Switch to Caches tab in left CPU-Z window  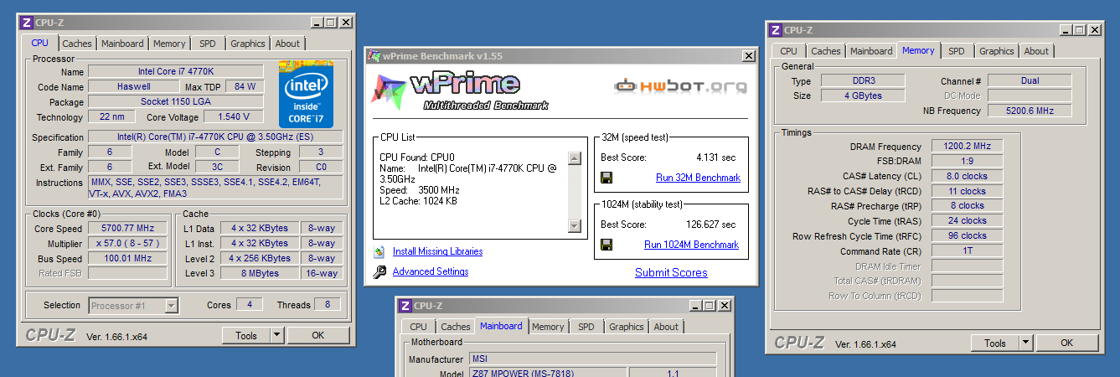[77, 44]
